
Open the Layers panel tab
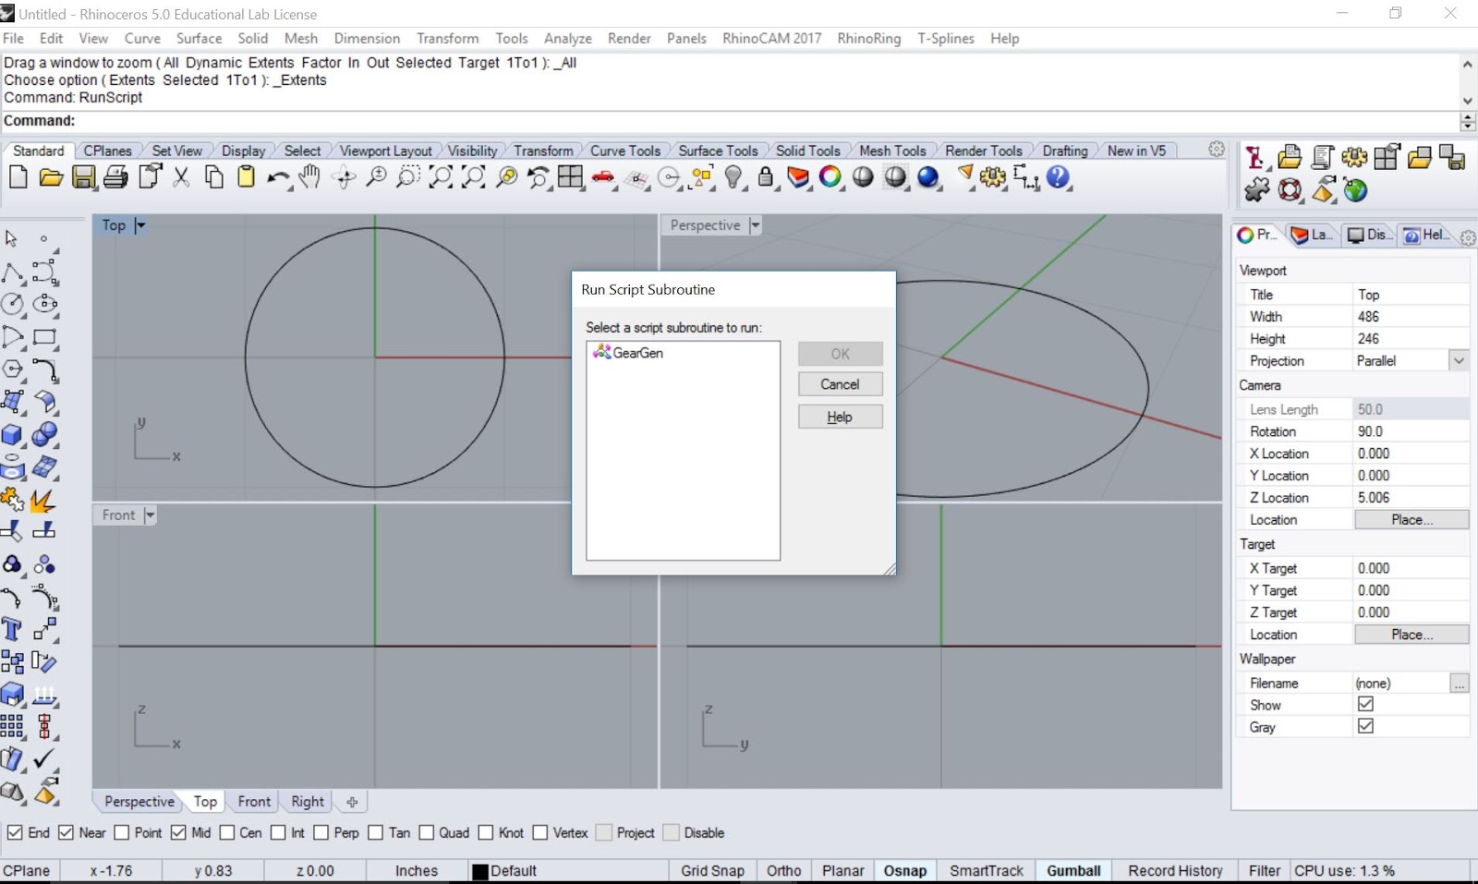click(x=1312, y=235)
